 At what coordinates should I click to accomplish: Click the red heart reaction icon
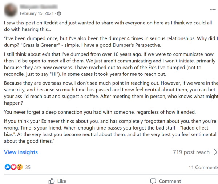coord(14,167)
